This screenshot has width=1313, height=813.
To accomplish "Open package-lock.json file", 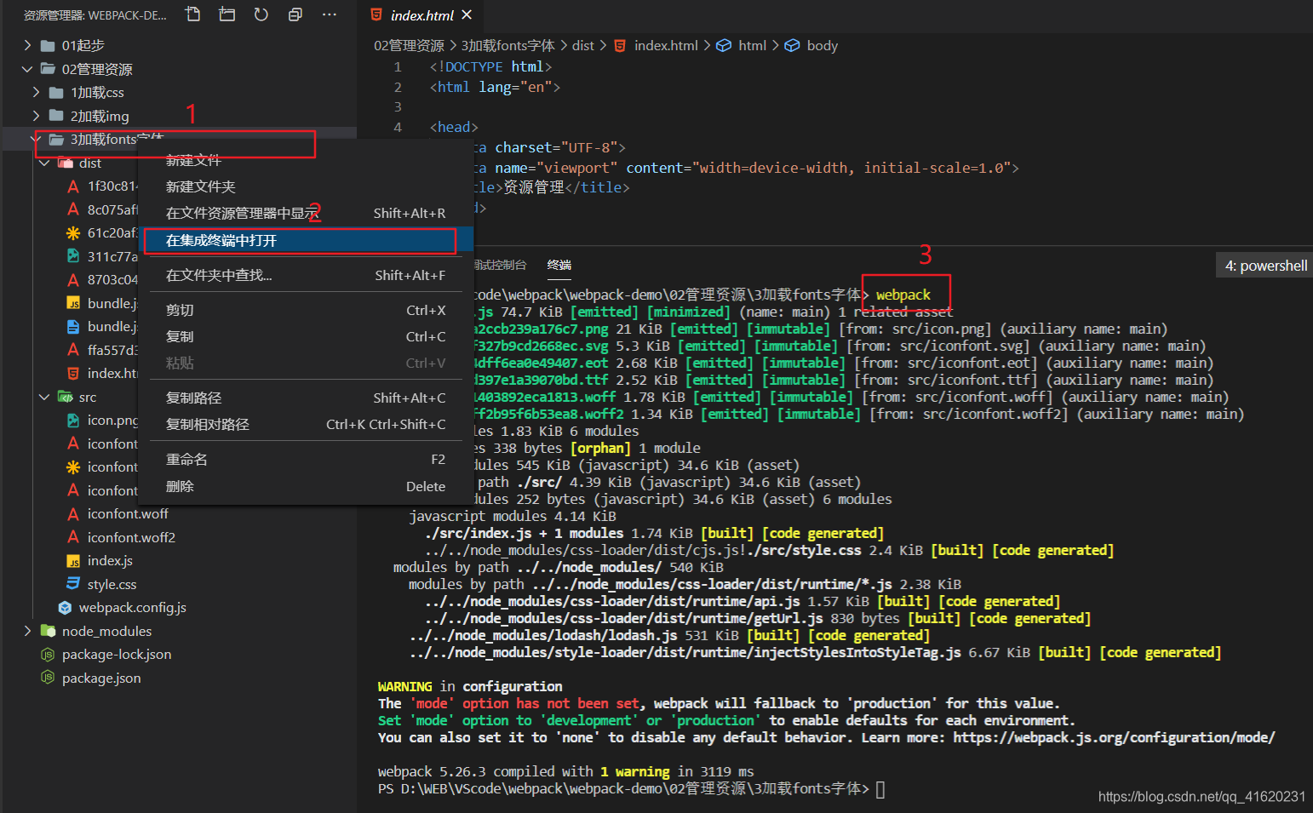I will click(117, 654).
